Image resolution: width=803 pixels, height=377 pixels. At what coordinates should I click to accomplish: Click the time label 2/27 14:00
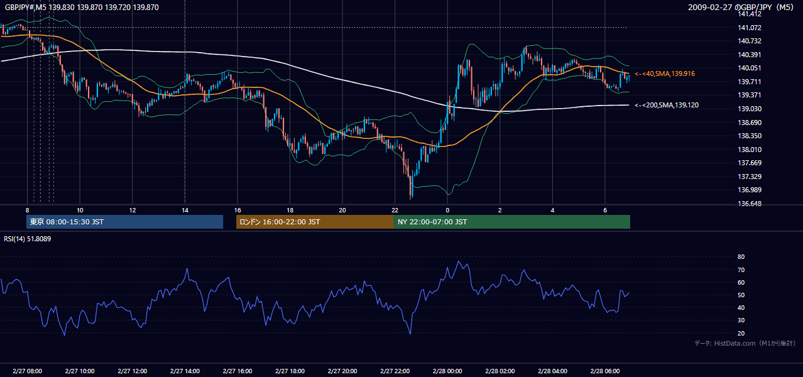coord(185,371)
